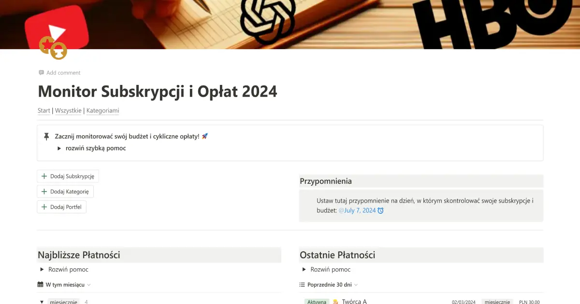This screenshot has height=304, width=580.
Task: Click the alarm clock icon after July 7 date
Action: click(x=382, y=210)
